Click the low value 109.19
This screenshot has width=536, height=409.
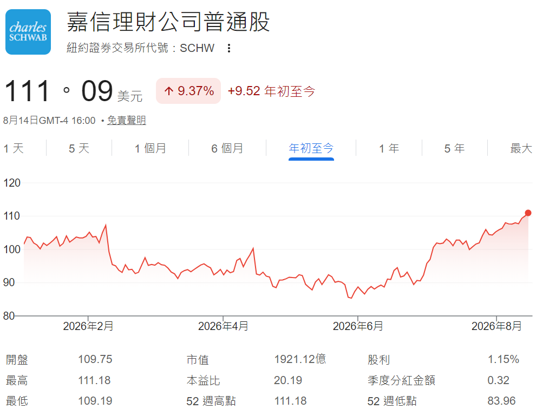(95, 401)
